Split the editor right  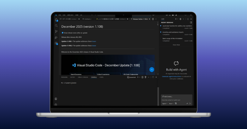153,19
